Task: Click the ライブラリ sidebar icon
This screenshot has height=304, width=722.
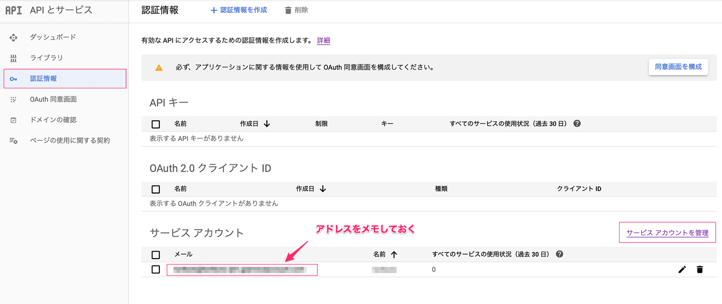Action: pos(13,58)
